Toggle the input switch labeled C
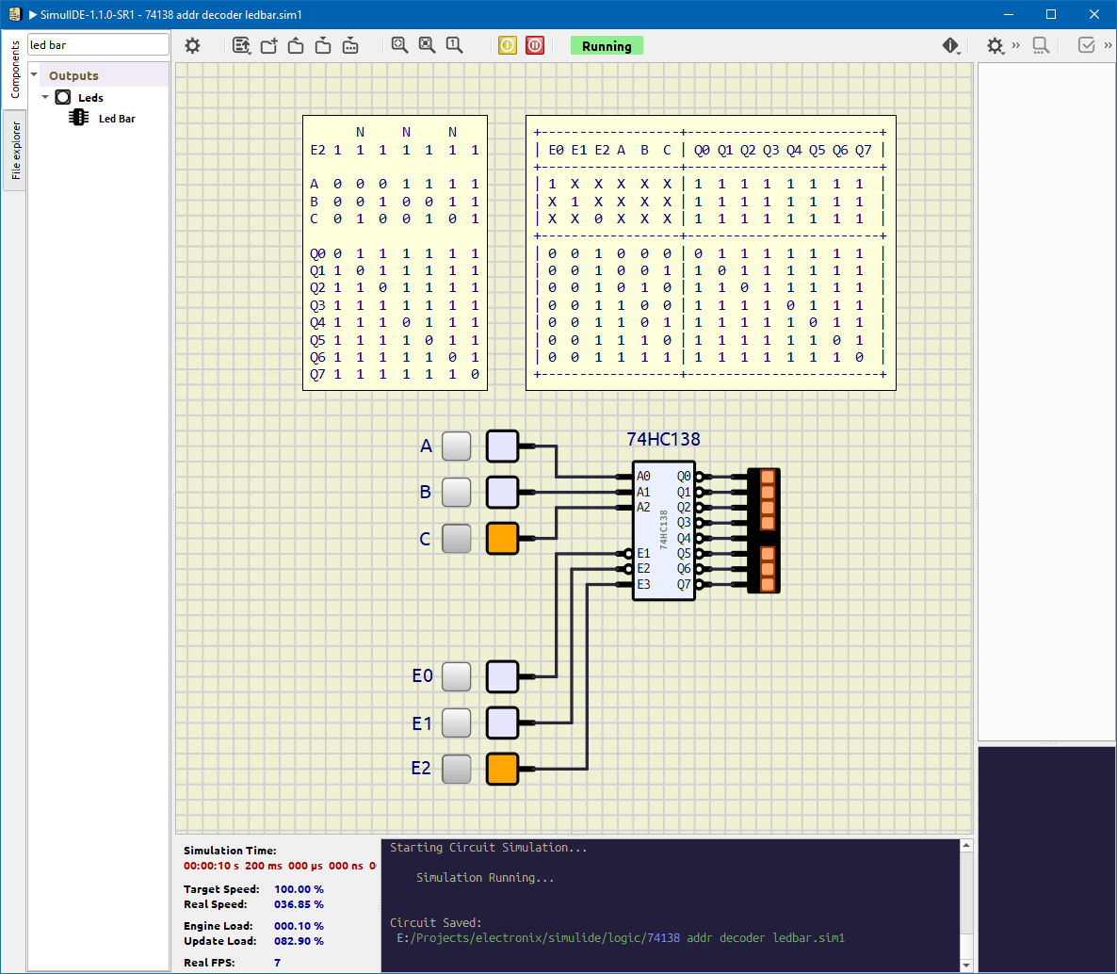The image size is (1117, 974). pos(457,538)
